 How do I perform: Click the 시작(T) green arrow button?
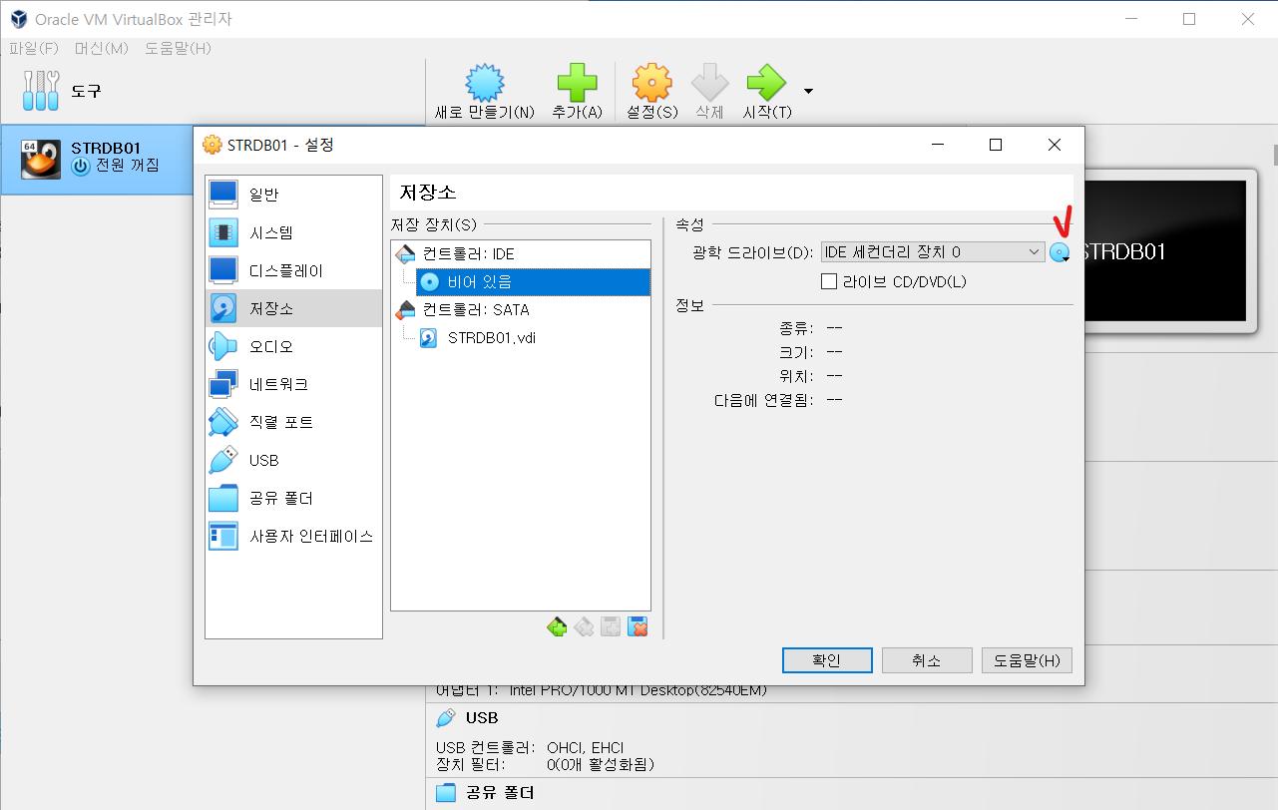click(767, 92)
